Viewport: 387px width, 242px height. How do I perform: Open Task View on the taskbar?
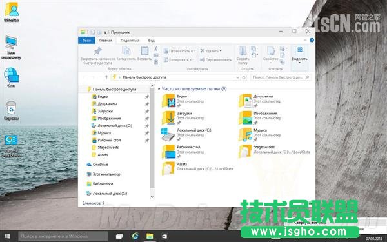pyautogui.click(x=119, y=236)
